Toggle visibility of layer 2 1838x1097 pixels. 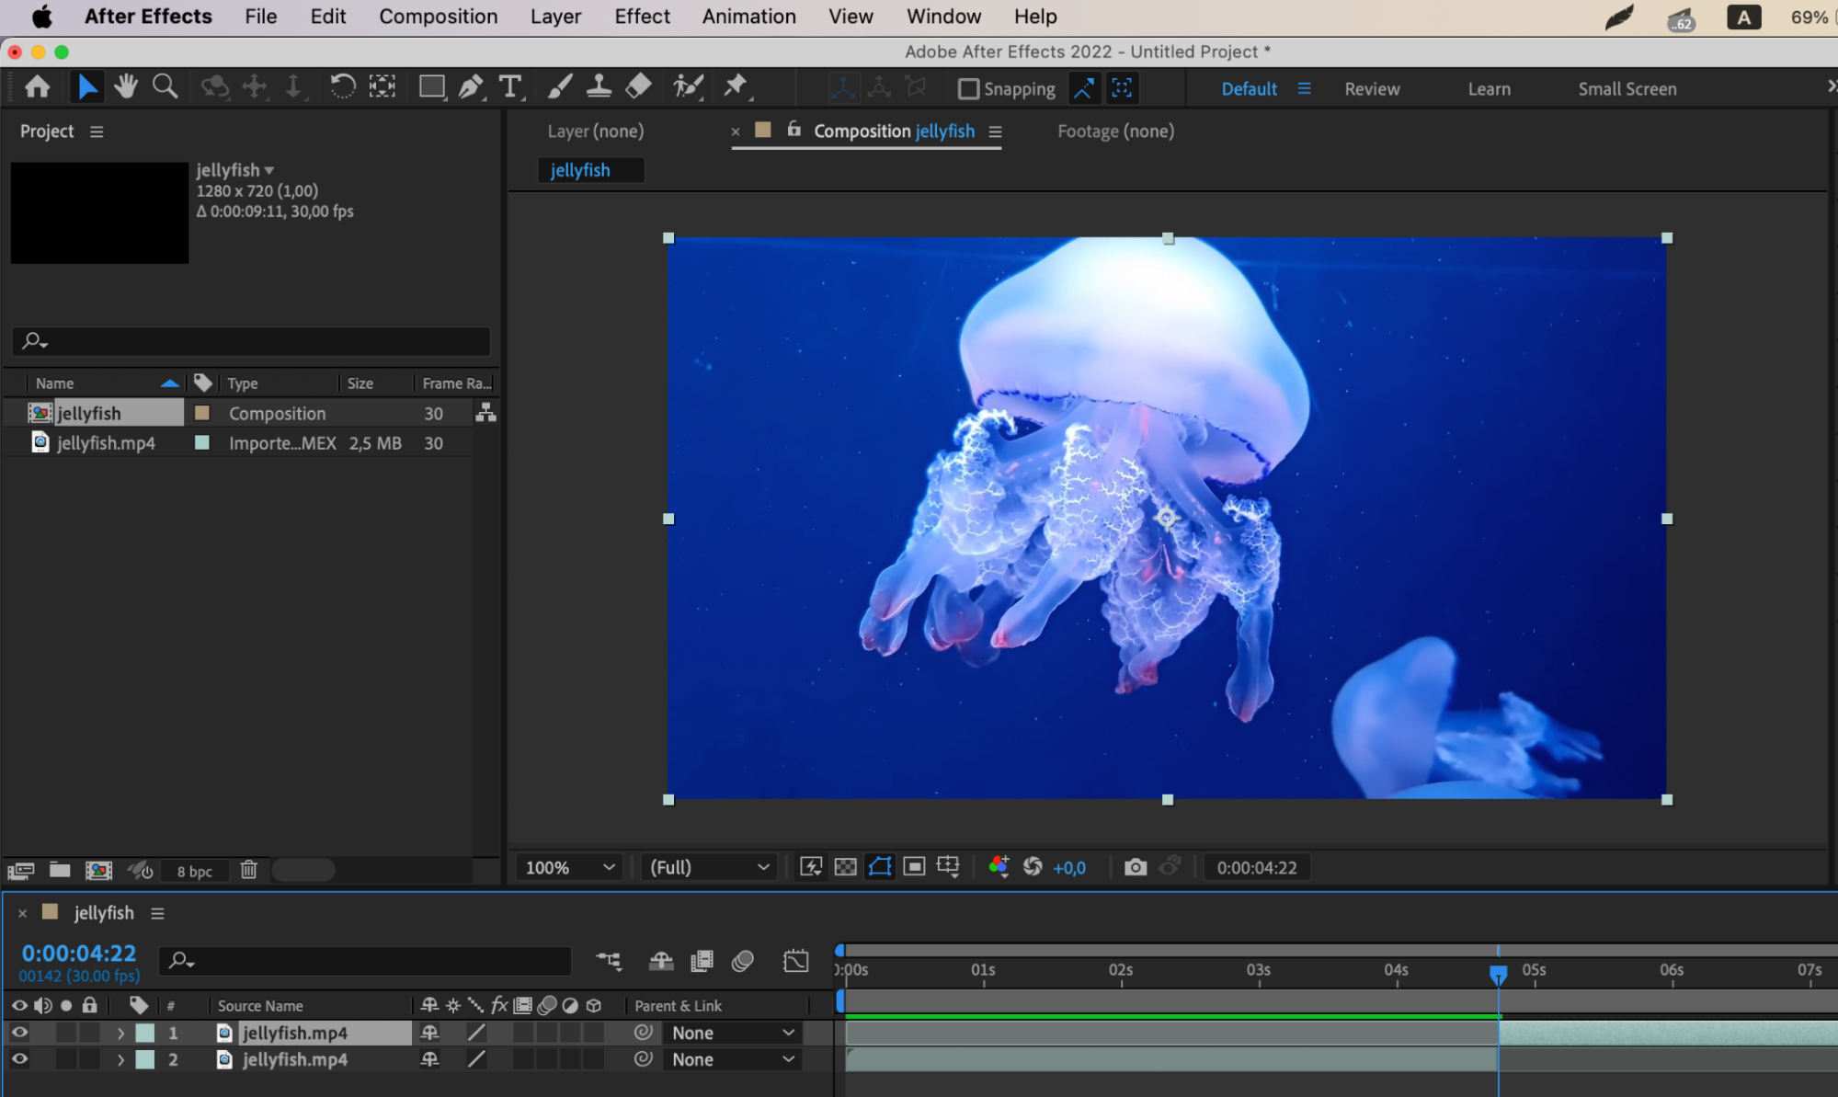pos(18,1059)
